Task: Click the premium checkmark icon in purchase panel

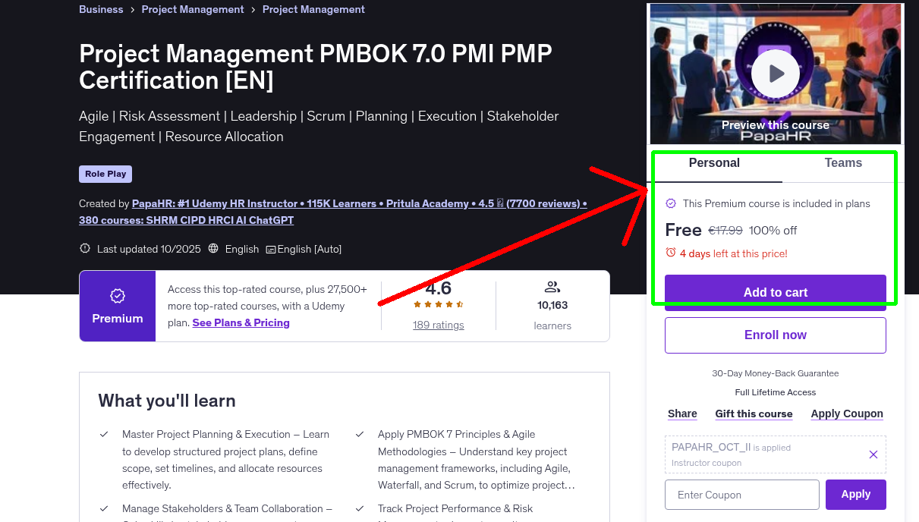Action: [671, 203]
